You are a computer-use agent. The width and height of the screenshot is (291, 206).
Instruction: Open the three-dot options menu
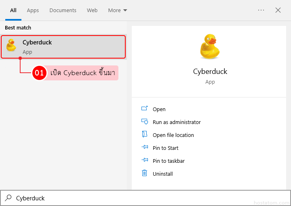pyautogui.click(x=261, y=10)
